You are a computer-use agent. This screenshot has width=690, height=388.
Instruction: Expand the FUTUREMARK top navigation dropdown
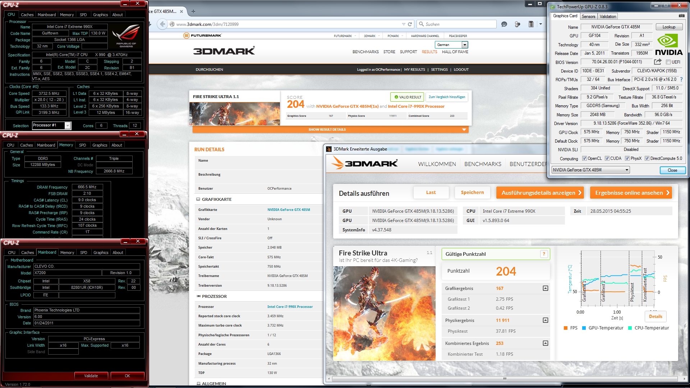[x=355, y=36]
